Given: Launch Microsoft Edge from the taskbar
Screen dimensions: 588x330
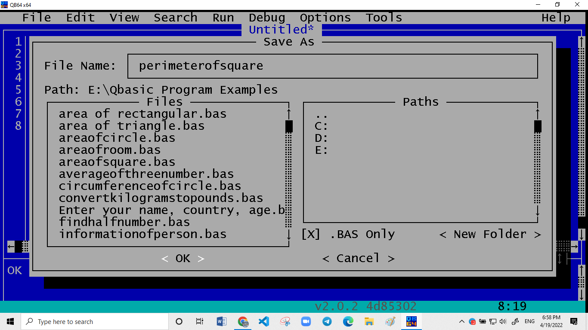Looking at the screenshot, I should 348,321.
